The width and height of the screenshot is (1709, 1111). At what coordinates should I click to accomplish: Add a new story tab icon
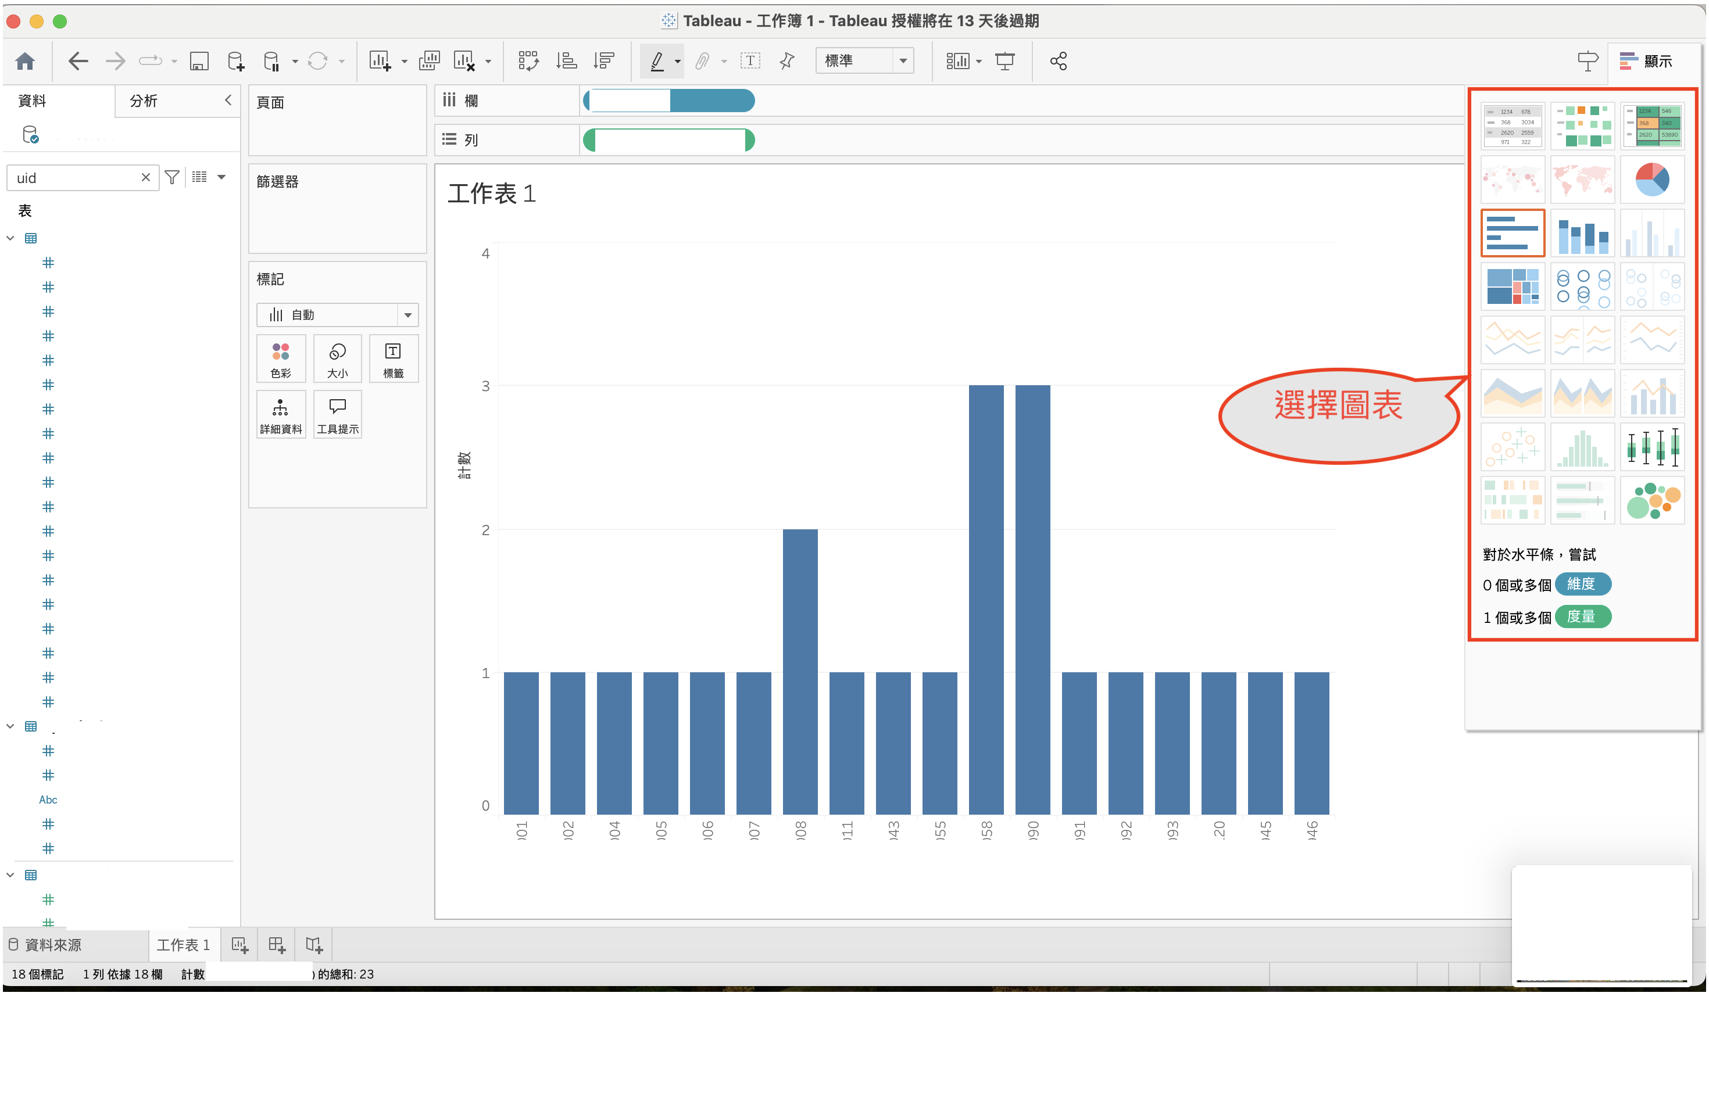point(314,945)
